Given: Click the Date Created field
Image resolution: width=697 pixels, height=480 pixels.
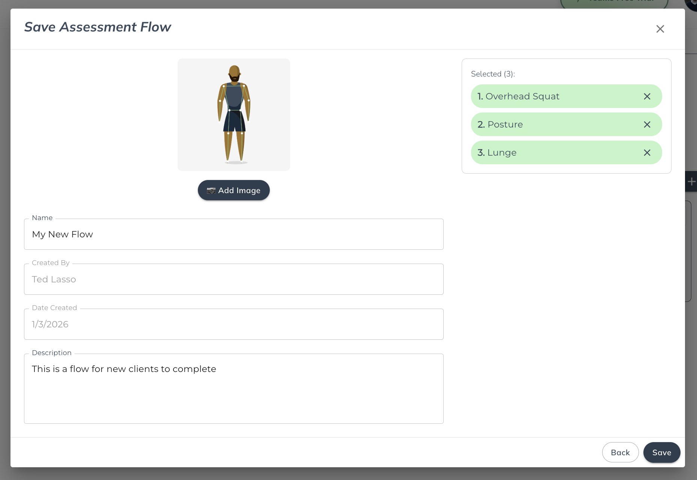Looking at the screenshot, I should pyautogui.click(x=234, y=324).
